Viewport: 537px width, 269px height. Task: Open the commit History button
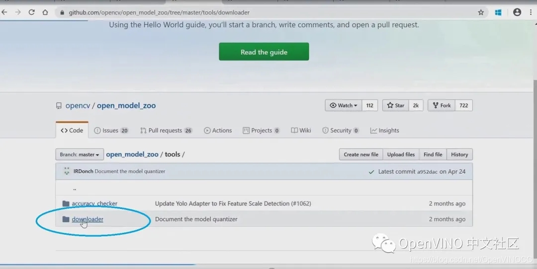tap(459, 154)
